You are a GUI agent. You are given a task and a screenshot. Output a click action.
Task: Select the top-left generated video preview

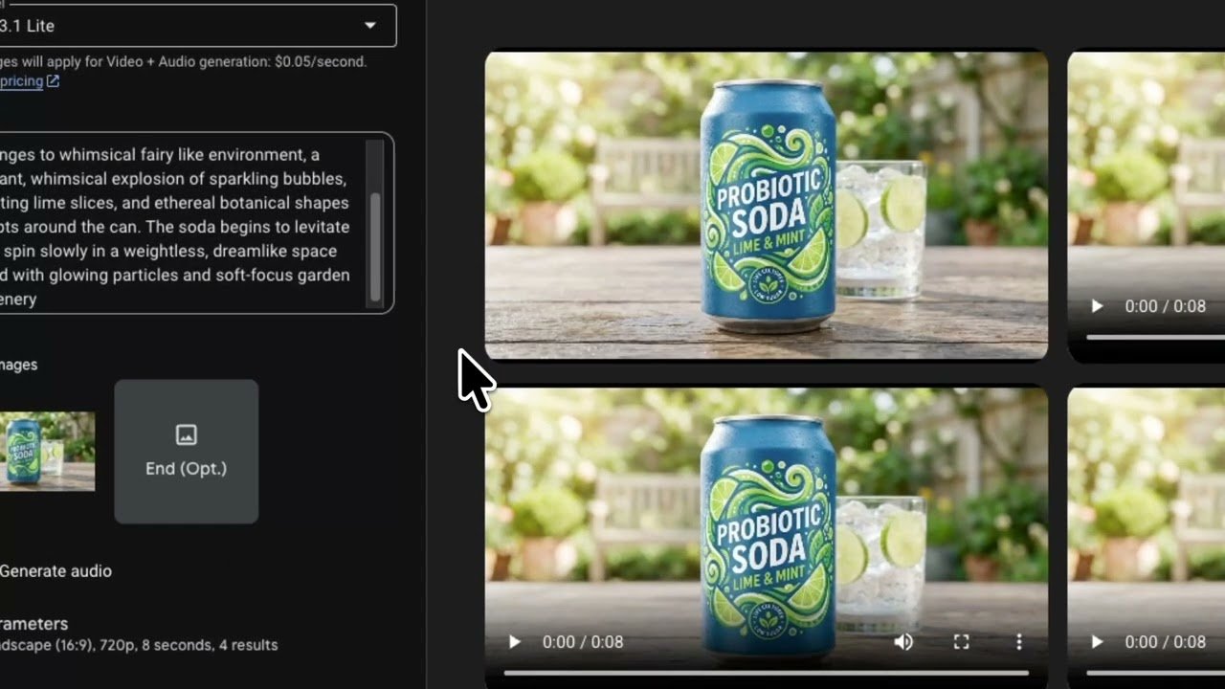coord(766,205)
